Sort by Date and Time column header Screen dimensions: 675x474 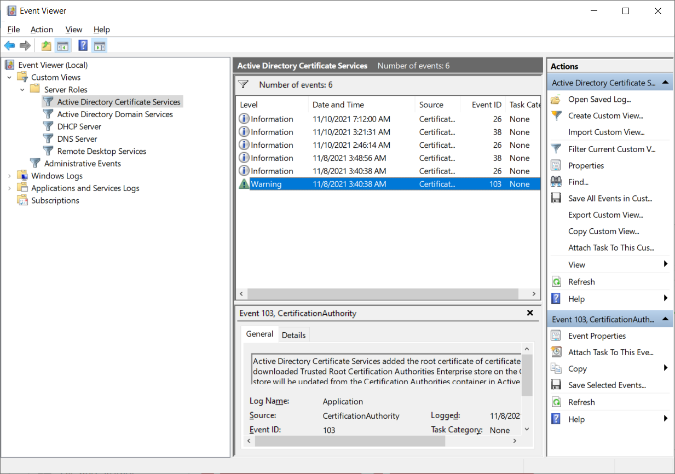[362, 105]
